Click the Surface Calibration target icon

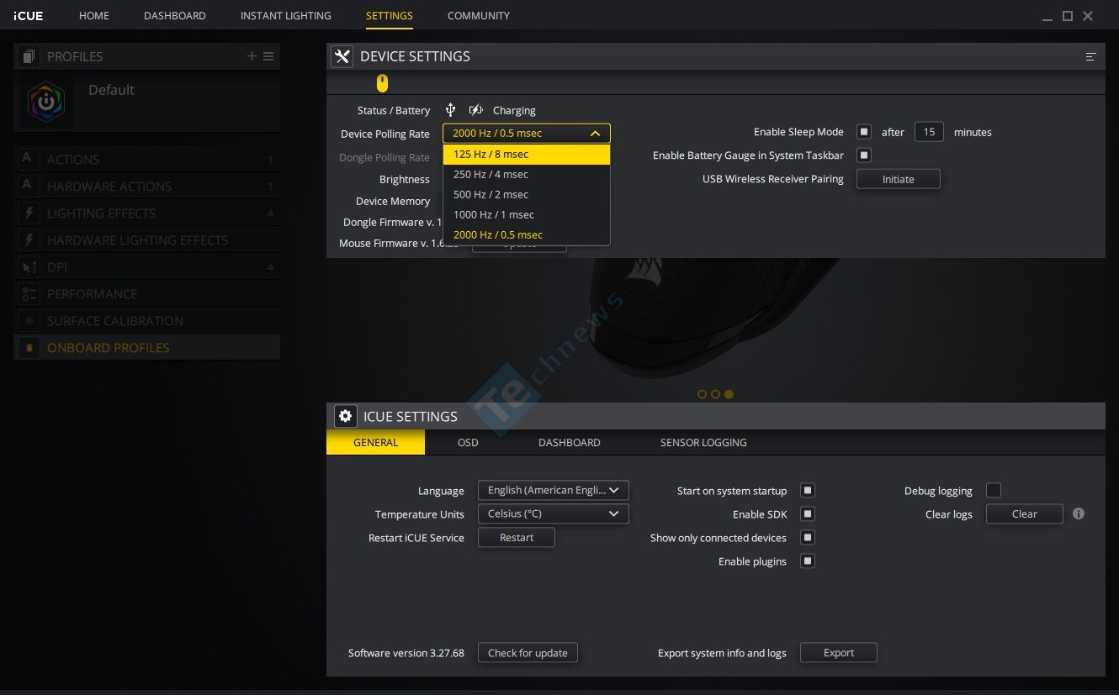[29, 321]
